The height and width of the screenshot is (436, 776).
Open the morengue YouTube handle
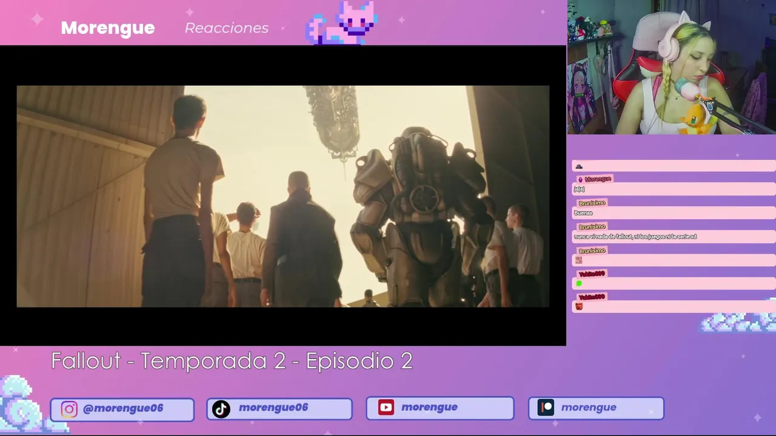429,407
